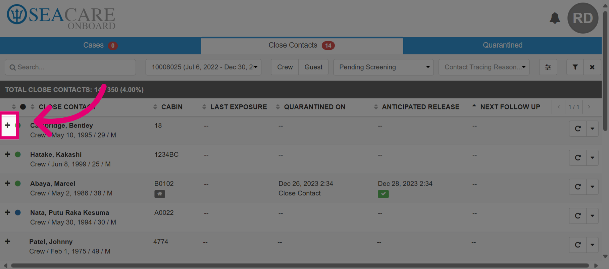Apply filters with the funnel icon
The height and width of the screenshot is (269, 609).
[575, 67]
